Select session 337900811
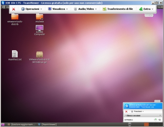Screen dimensions: 164x127 (x=129, y=120)
